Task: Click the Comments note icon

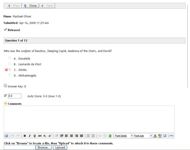Action: (x=5, y=103)
